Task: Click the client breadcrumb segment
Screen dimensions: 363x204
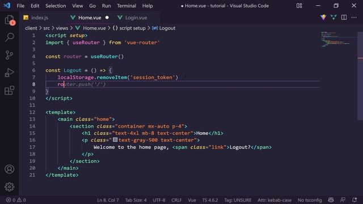Action: click(31, 28)
